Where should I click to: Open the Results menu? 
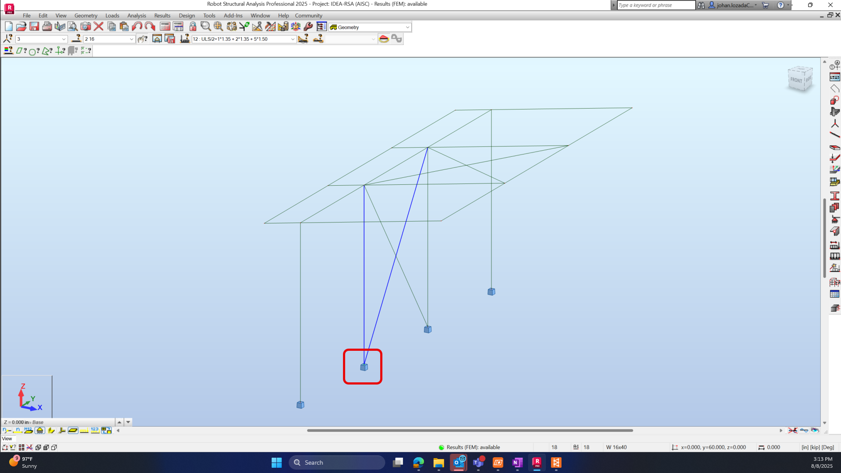click(162, 15)
